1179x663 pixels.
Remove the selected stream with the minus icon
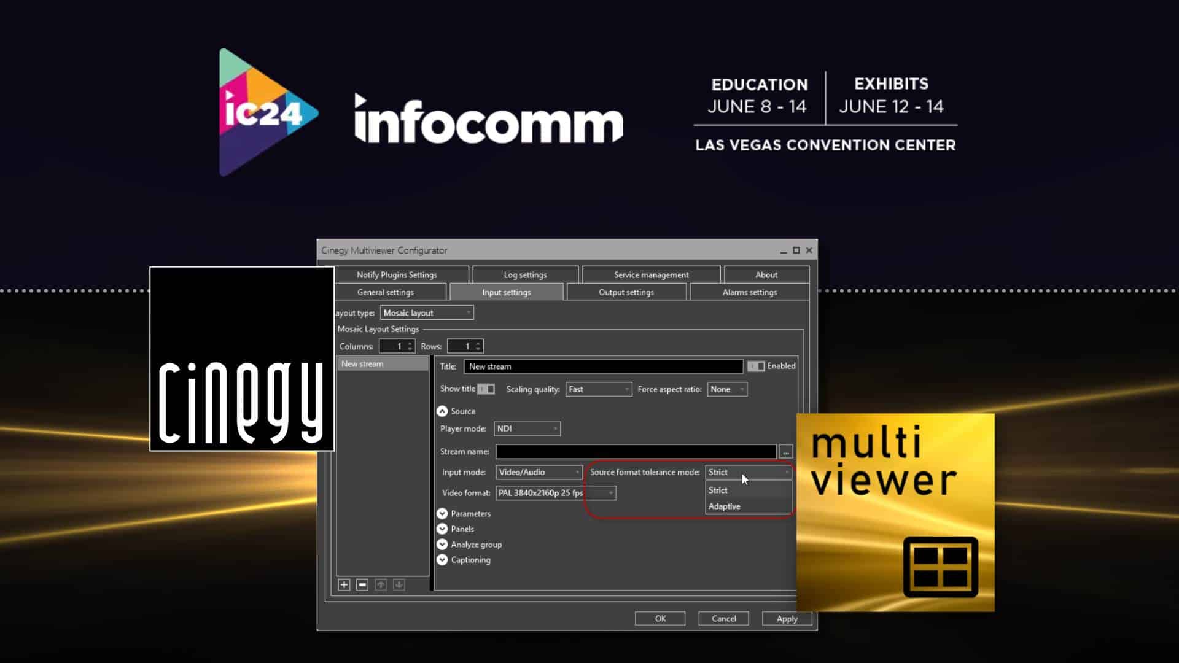coord(362,584)
